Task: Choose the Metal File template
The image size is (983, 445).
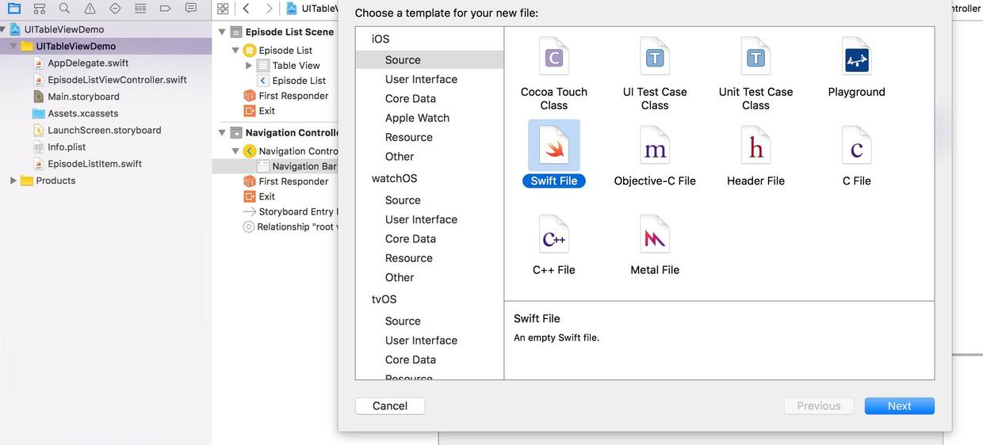Action: (x=655, y=245)
